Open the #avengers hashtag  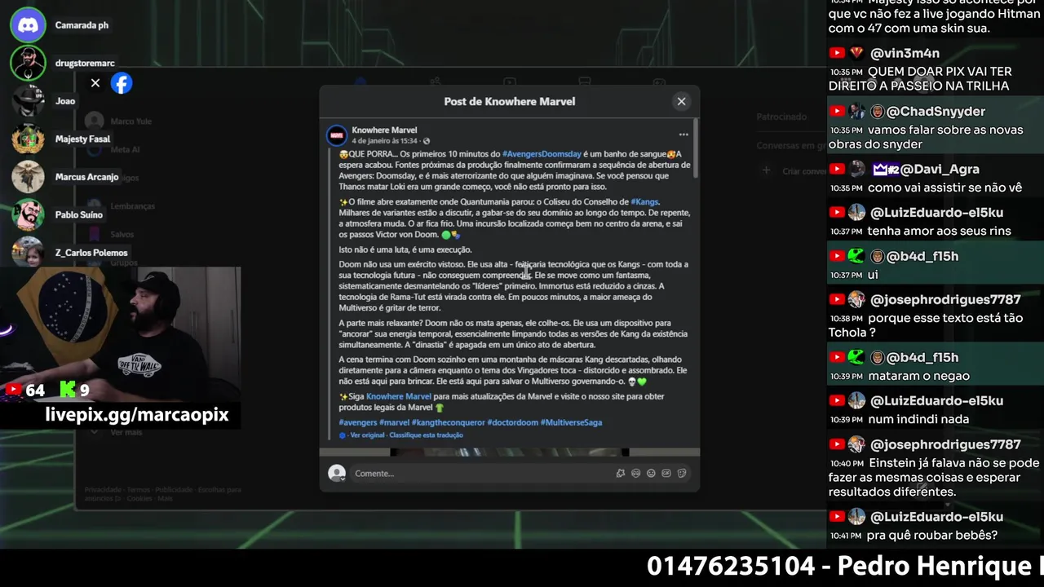pos(356,422)
